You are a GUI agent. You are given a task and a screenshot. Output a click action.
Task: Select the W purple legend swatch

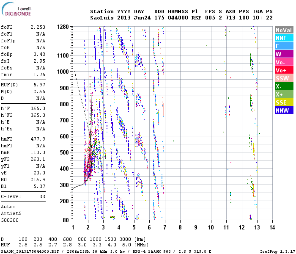[x=284, y=54]
